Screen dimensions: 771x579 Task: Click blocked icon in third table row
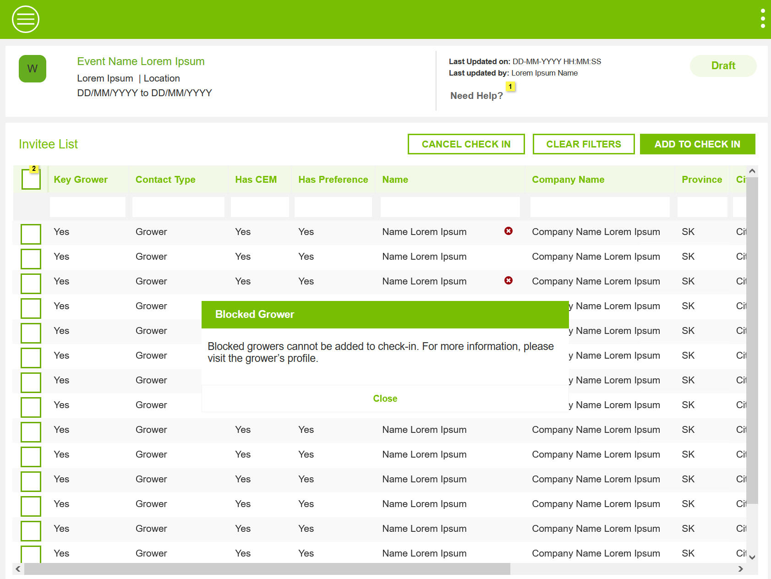point(508,280)
